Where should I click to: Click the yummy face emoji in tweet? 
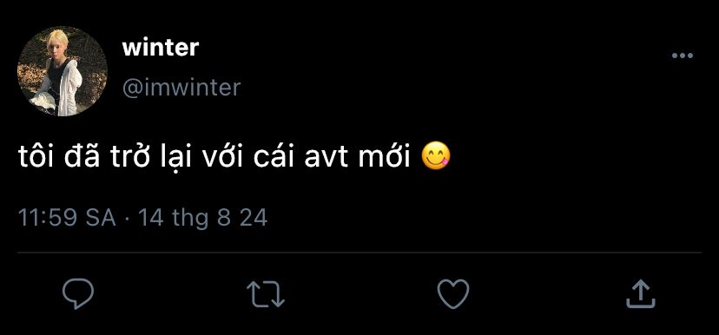[x=436, y=157]
